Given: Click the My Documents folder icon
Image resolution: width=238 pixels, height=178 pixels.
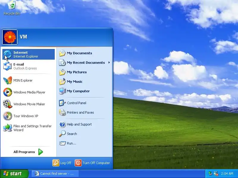Looking at the screenshot, I should 62,53.
